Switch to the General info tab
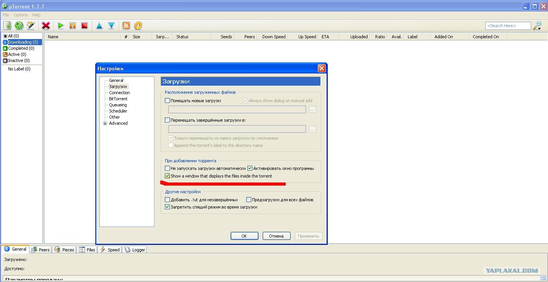The width and height of the screenshot is (548, 282). (x=15, y=249)
